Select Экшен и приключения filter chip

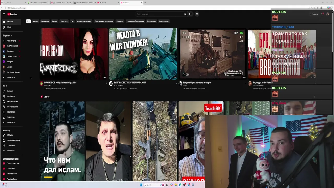coord(84,21)
